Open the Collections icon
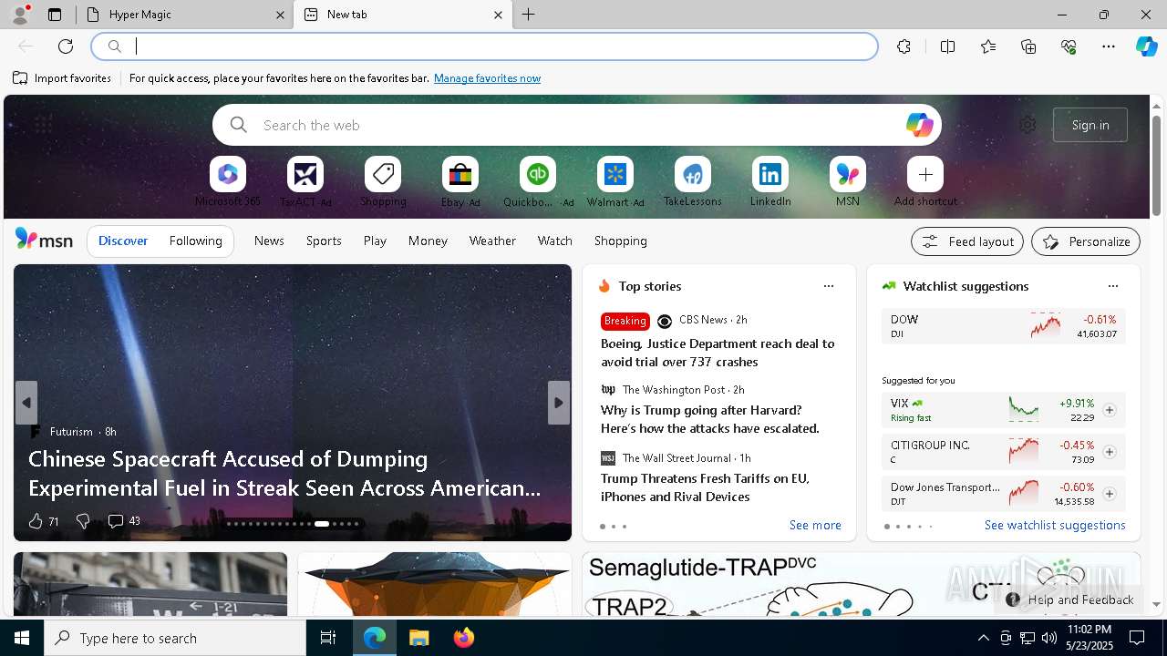The height and width of the screenshot is (656, 1167). 1028,46
